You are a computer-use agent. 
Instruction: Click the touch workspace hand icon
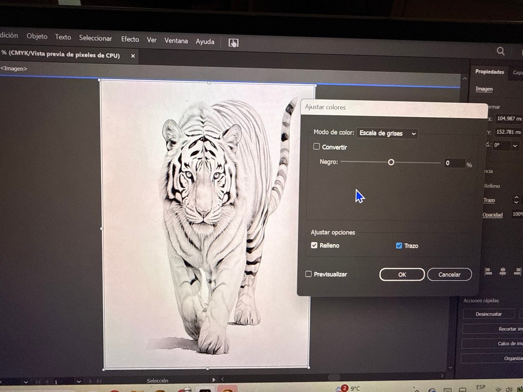[x=233, y=43]
